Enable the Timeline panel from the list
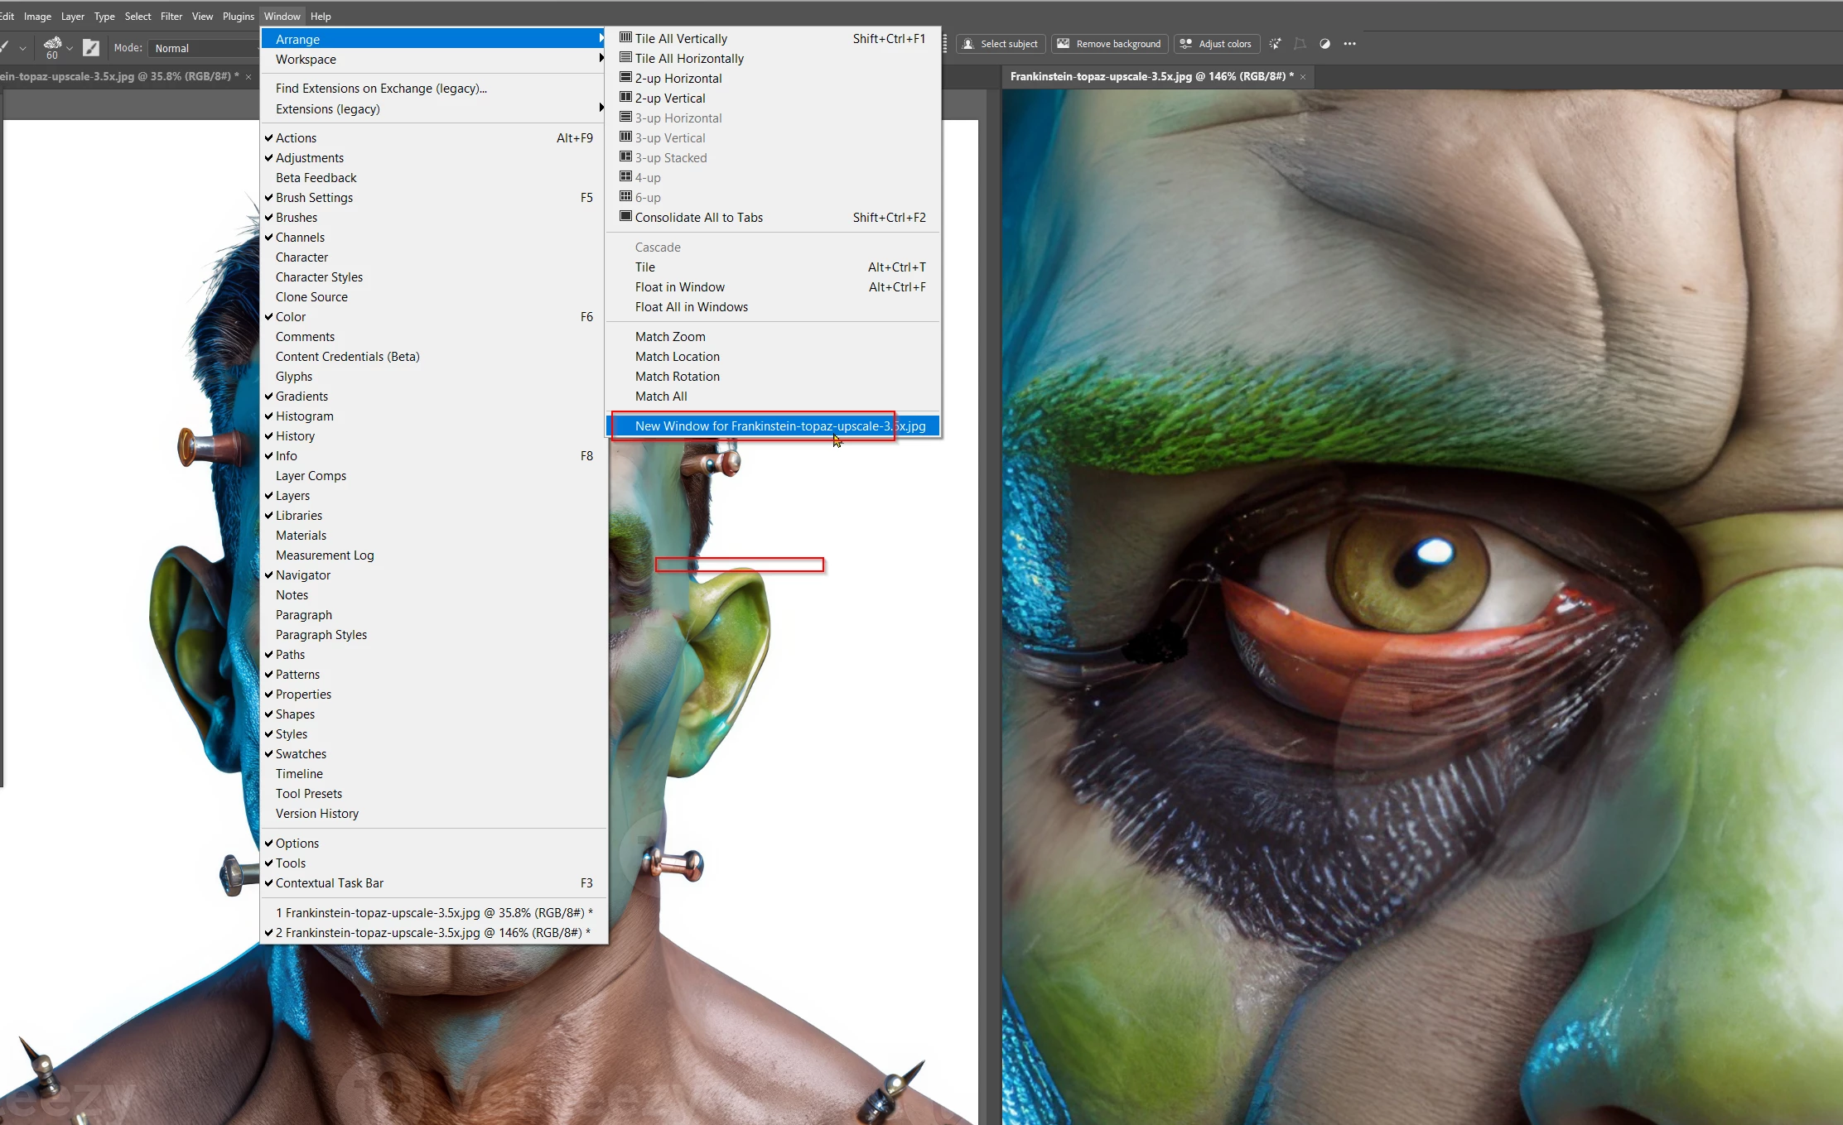Screen dimensions: 1843x1125 coord(299,774)
